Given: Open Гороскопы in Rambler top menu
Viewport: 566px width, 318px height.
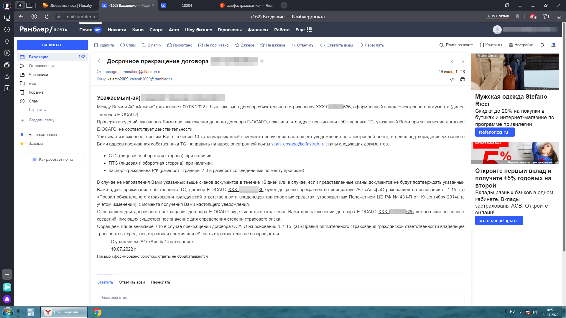Looking at the screenshot, I should 230,30.
